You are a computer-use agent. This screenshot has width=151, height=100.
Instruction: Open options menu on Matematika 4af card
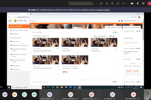(57, 66)
